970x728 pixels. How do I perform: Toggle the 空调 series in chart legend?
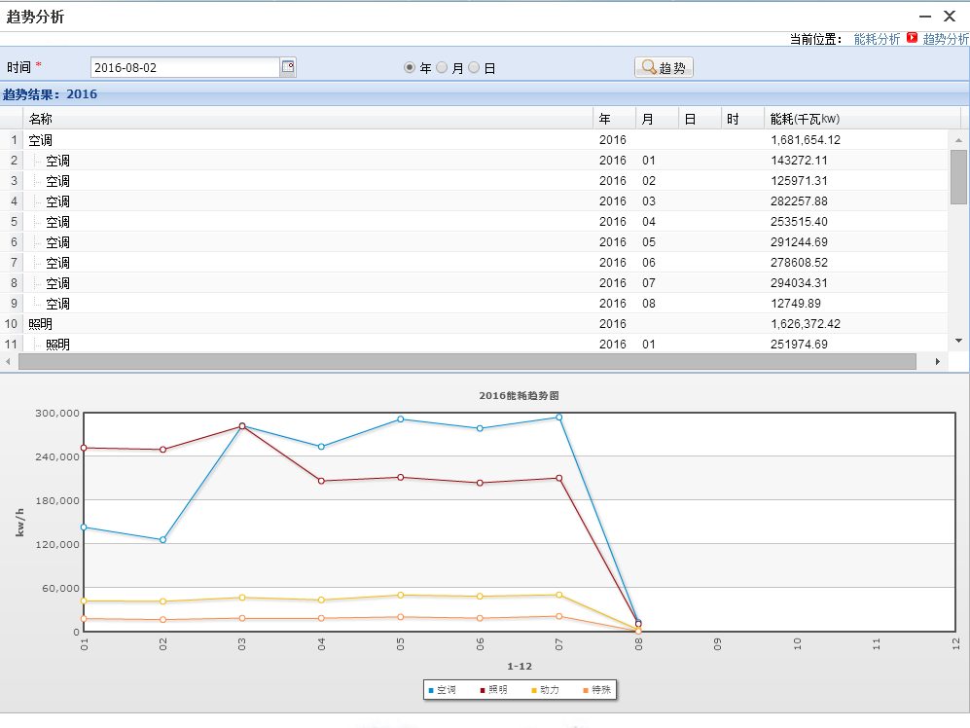tap(443, 690)
